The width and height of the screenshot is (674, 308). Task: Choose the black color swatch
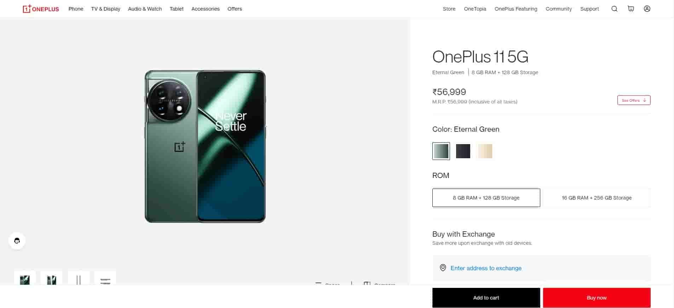pos(463,151)
